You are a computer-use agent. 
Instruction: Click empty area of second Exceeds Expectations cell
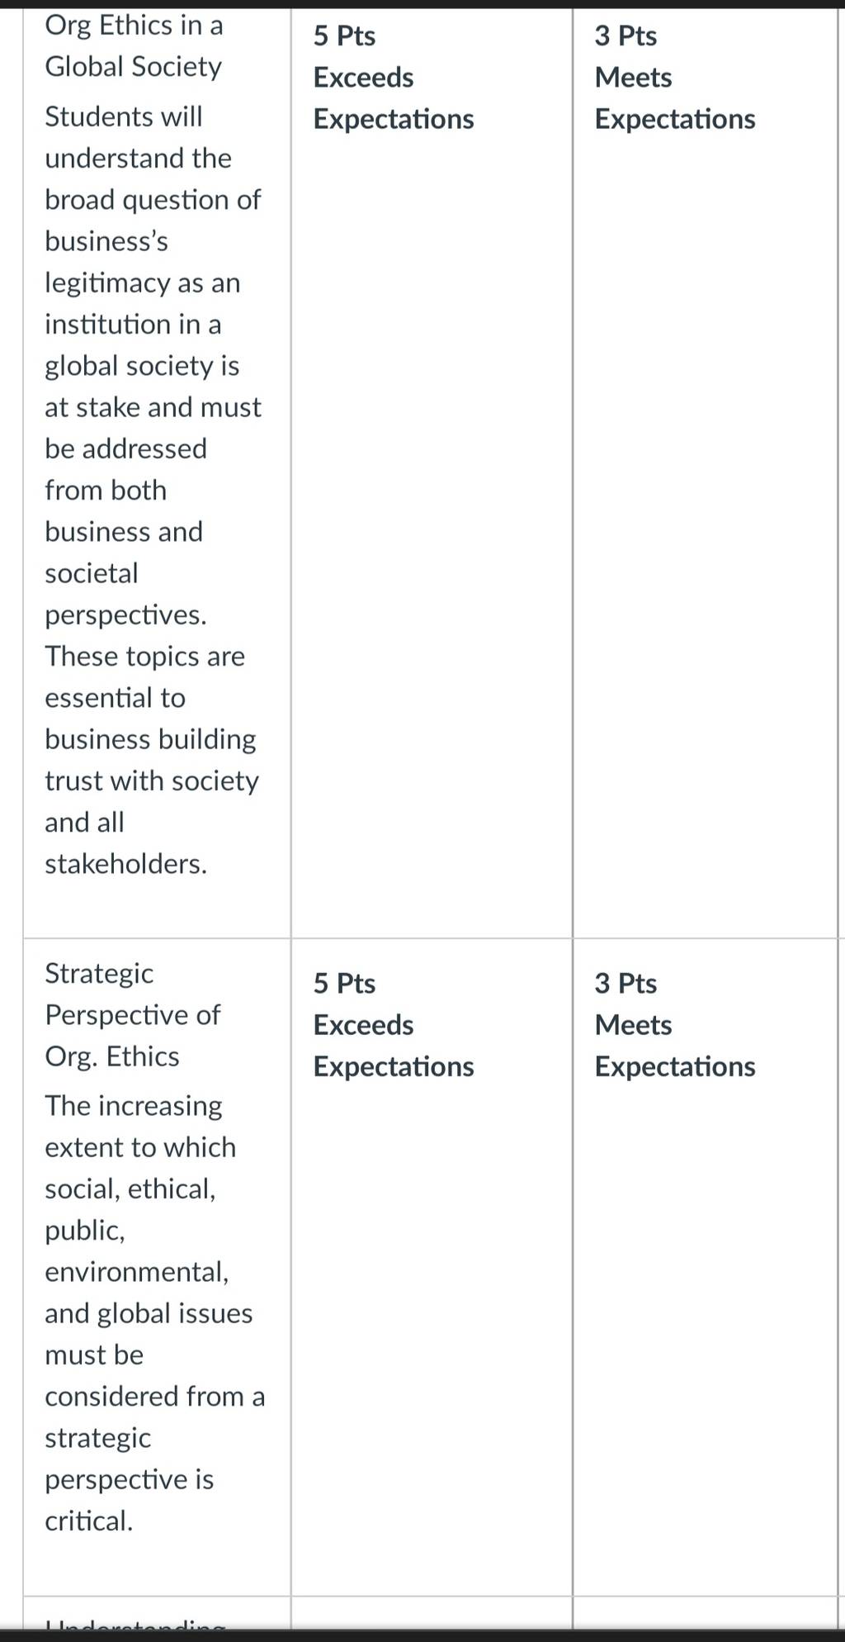click(x=432, y=1338)
